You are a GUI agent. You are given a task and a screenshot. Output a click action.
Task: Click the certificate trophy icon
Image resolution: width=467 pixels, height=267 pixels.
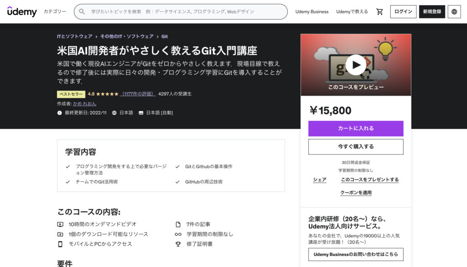178,244
